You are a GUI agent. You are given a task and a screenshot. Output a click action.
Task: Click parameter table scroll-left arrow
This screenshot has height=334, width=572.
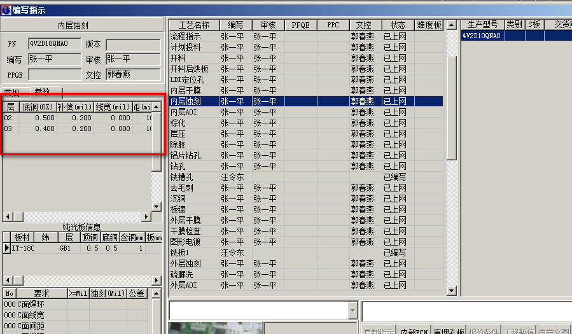(x=8, y=216)
